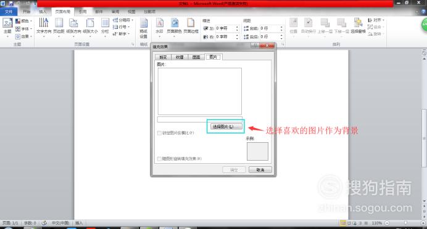Switch to the 渐变 gradient tab
The width and height of the screenshot is (427, 229).
[x=163, y=57]
